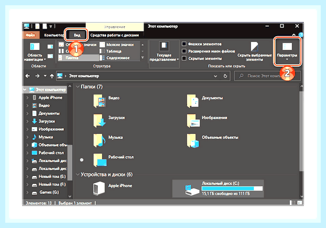
Task: Open the Файл tab
Action: 30,35
